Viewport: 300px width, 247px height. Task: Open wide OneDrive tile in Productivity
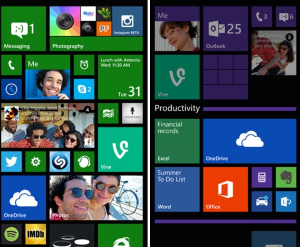point(250,141)
